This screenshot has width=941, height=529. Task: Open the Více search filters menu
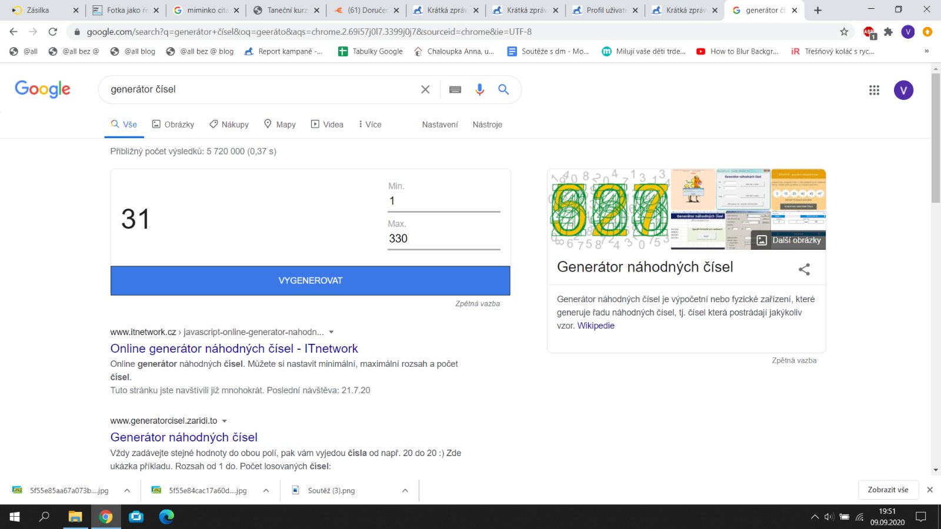pyautogui.click(x=370, y=125)
